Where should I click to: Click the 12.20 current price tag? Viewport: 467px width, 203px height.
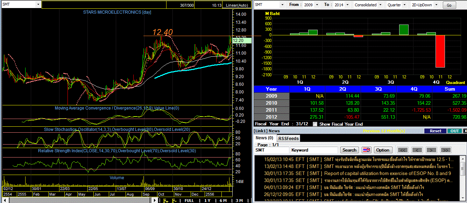pyautogui.click(x=241, y=41)
